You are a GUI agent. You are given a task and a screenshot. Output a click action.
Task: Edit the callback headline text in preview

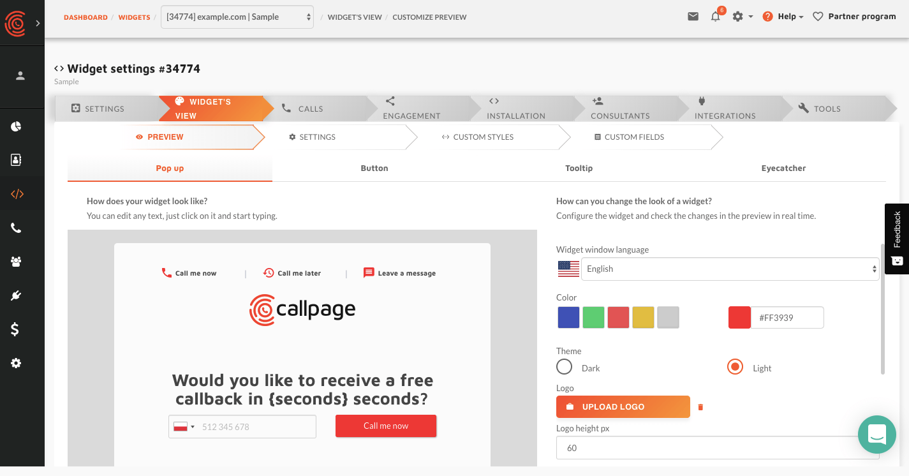click(x=302, y=389)
